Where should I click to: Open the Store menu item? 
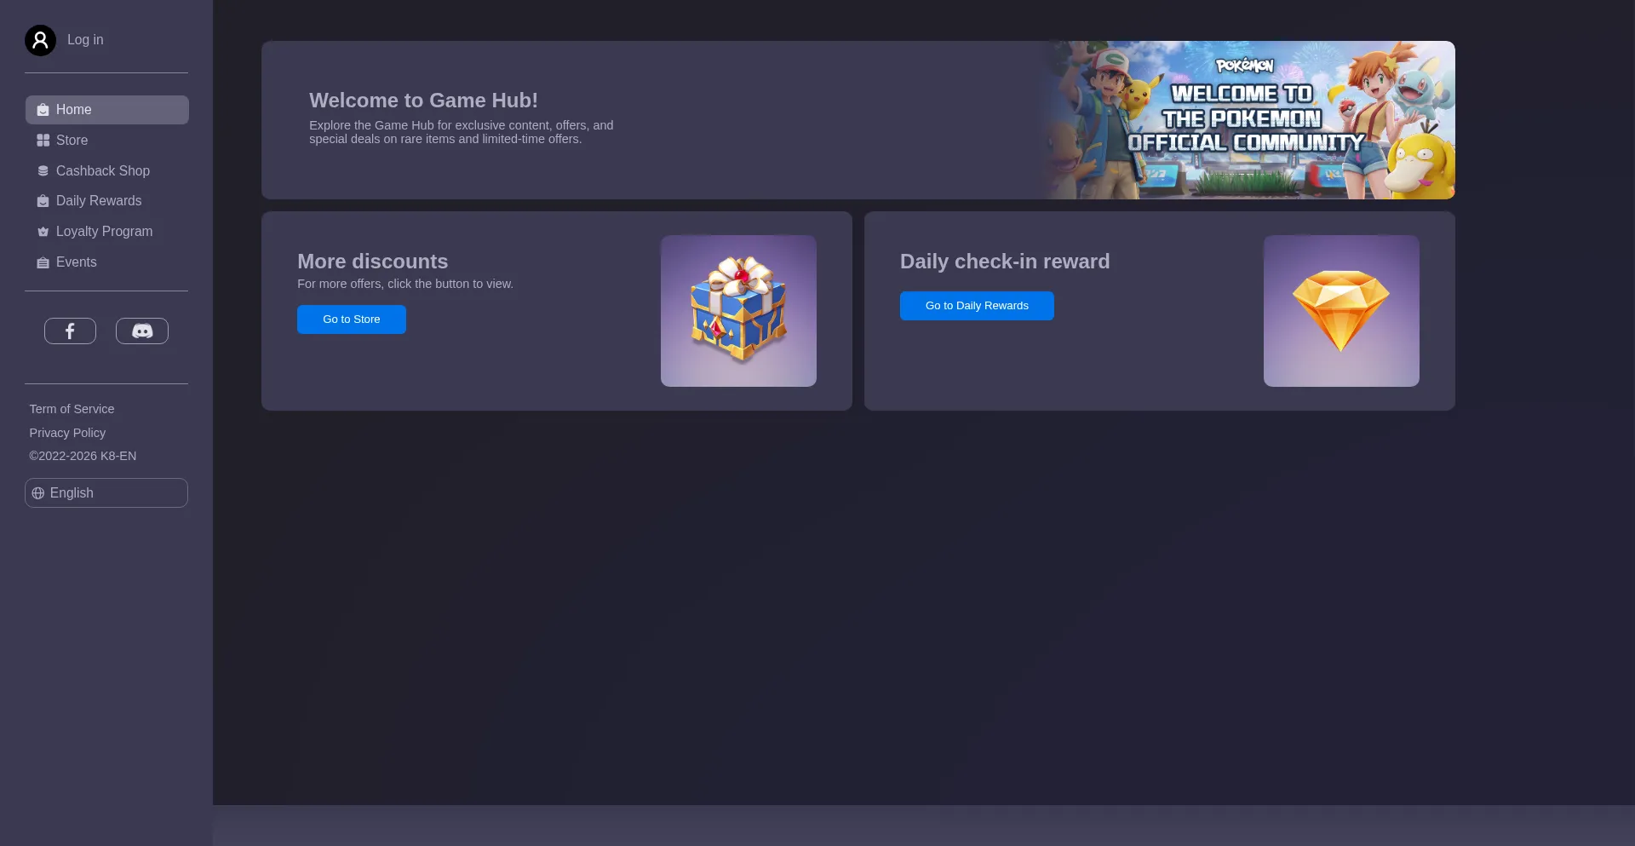coord(107,141)
